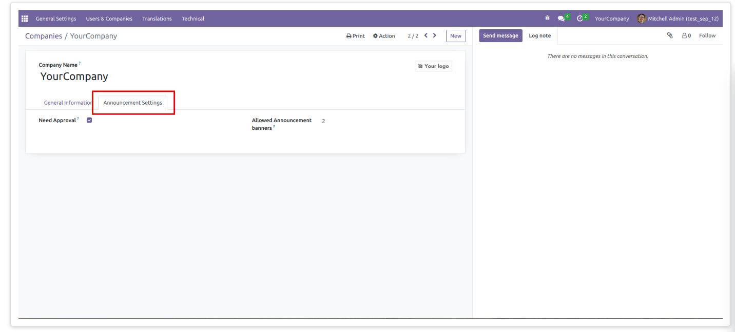Open the Mitchell Admin user menu
Screen dimensions: 735x332
678,18
